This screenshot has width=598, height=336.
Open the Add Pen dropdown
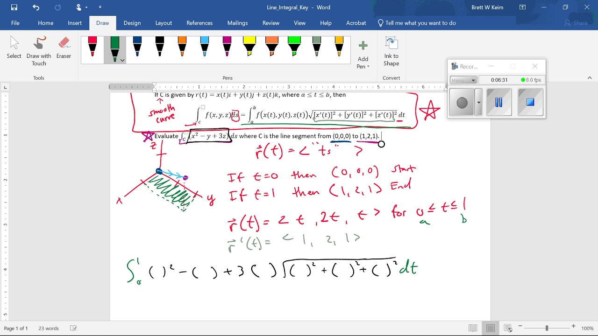363,63
